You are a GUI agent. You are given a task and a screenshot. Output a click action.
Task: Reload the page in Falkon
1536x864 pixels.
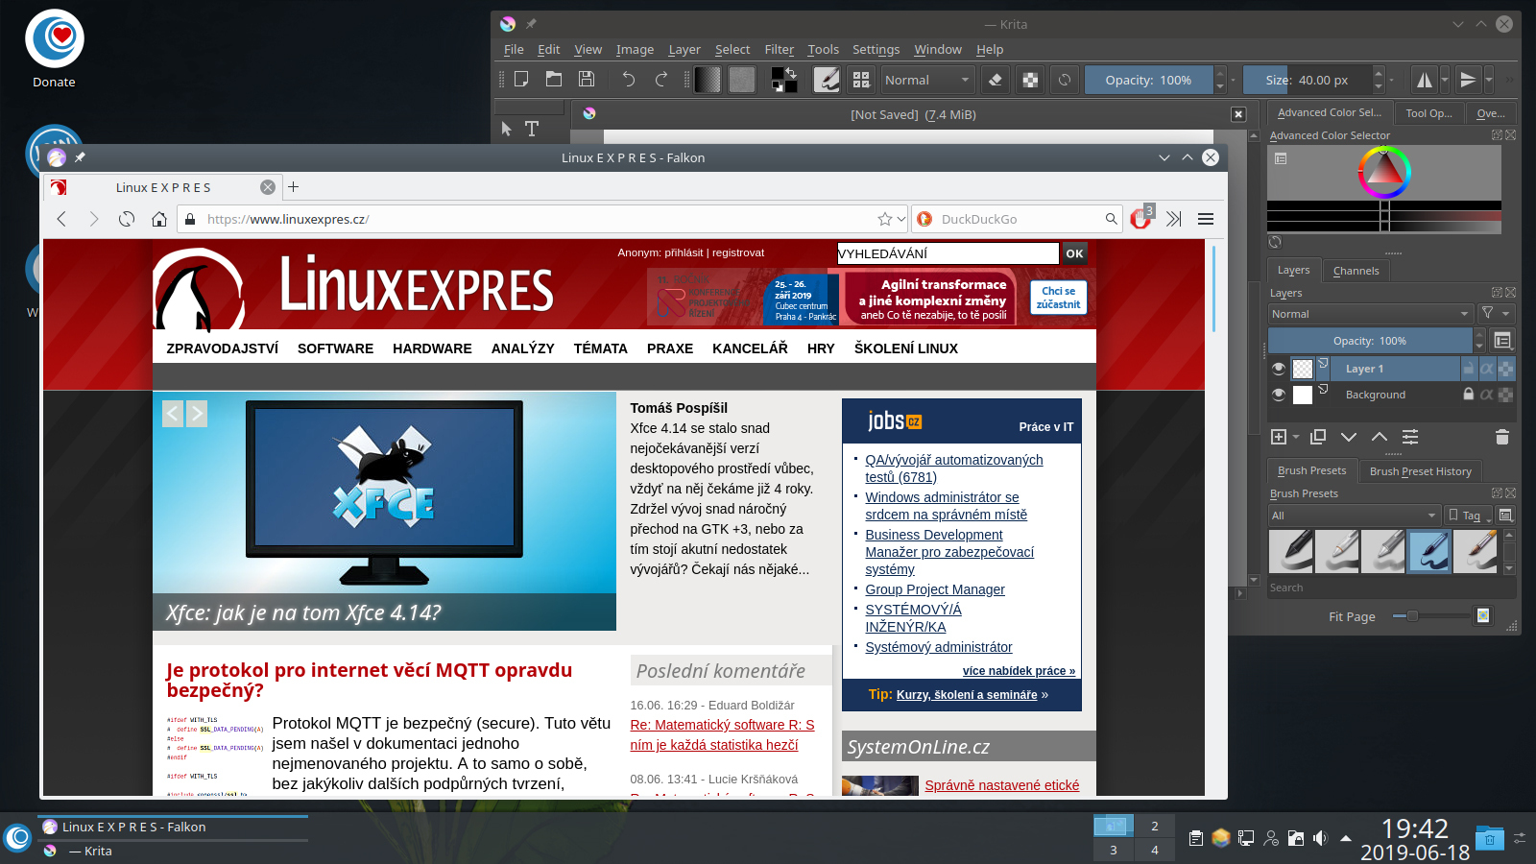click(x=127, y=219)
